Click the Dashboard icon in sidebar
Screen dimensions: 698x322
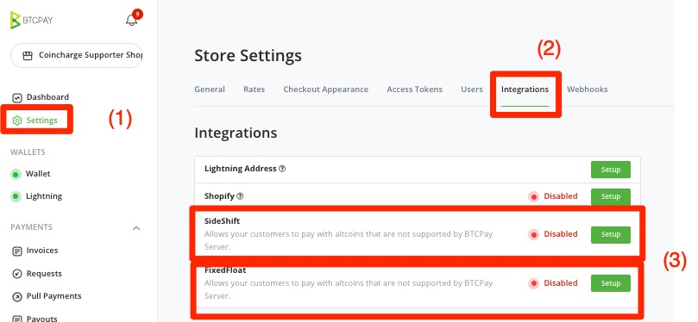click(17, 97)
